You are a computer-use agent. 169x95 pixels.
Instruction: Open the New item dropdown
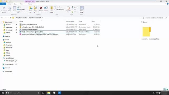[59, 7]
